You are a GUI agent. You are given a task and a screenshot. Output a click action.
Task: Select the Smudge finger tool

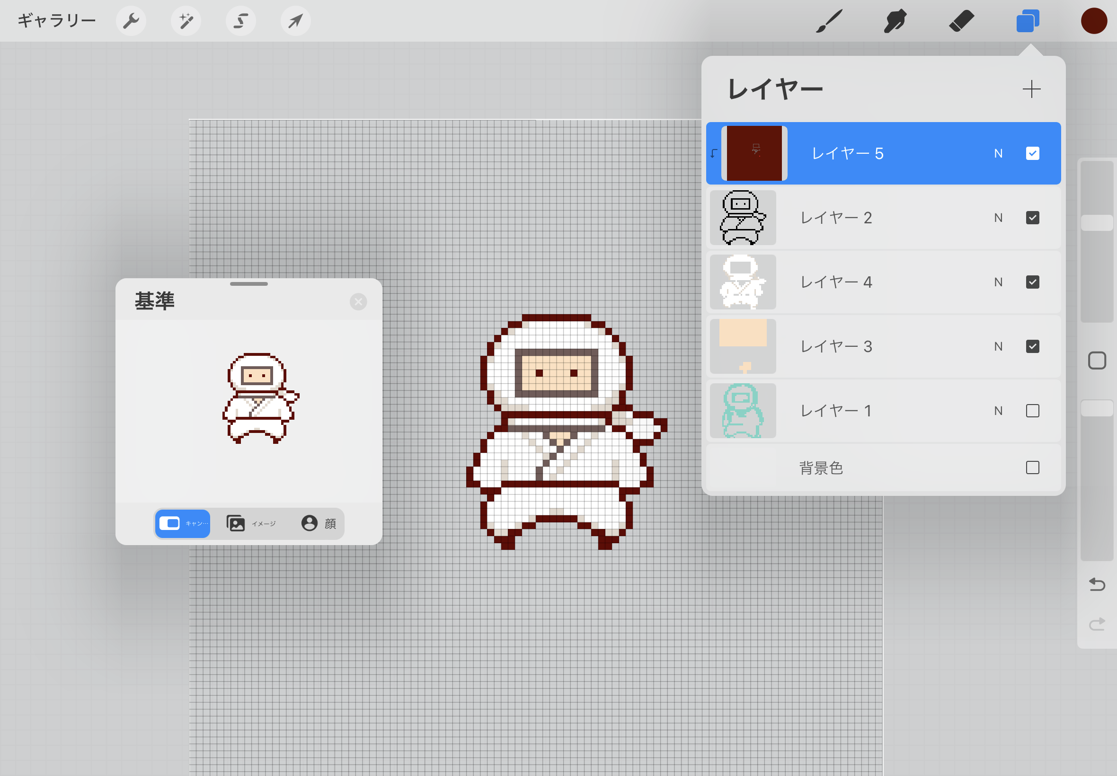point(895,21)
